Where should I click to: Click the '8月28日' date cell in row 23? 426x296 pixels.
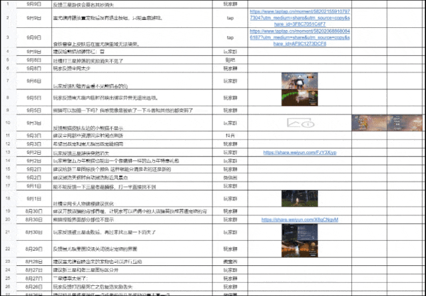(x=34, y=261)
